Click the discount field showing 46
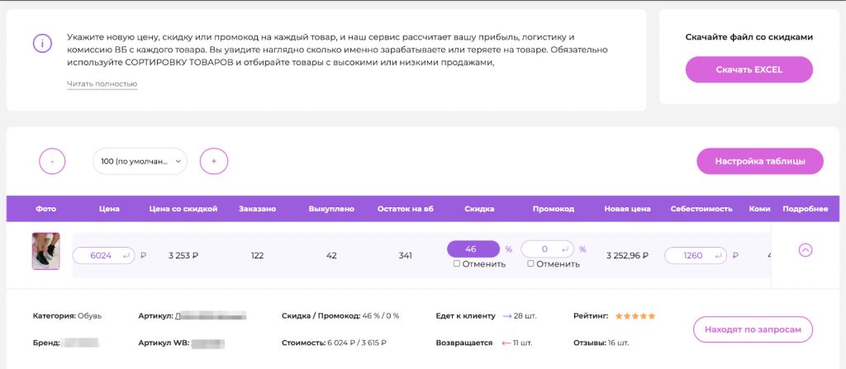The width and height of the screenshot is (846, 369). (473, 249)
